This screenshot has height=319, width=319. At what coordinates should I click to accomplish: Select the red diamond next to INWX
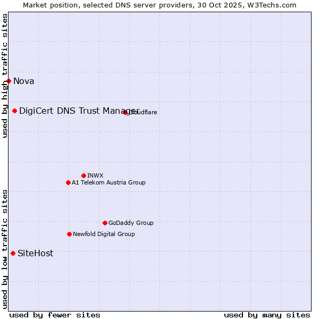tap(83, 176)
